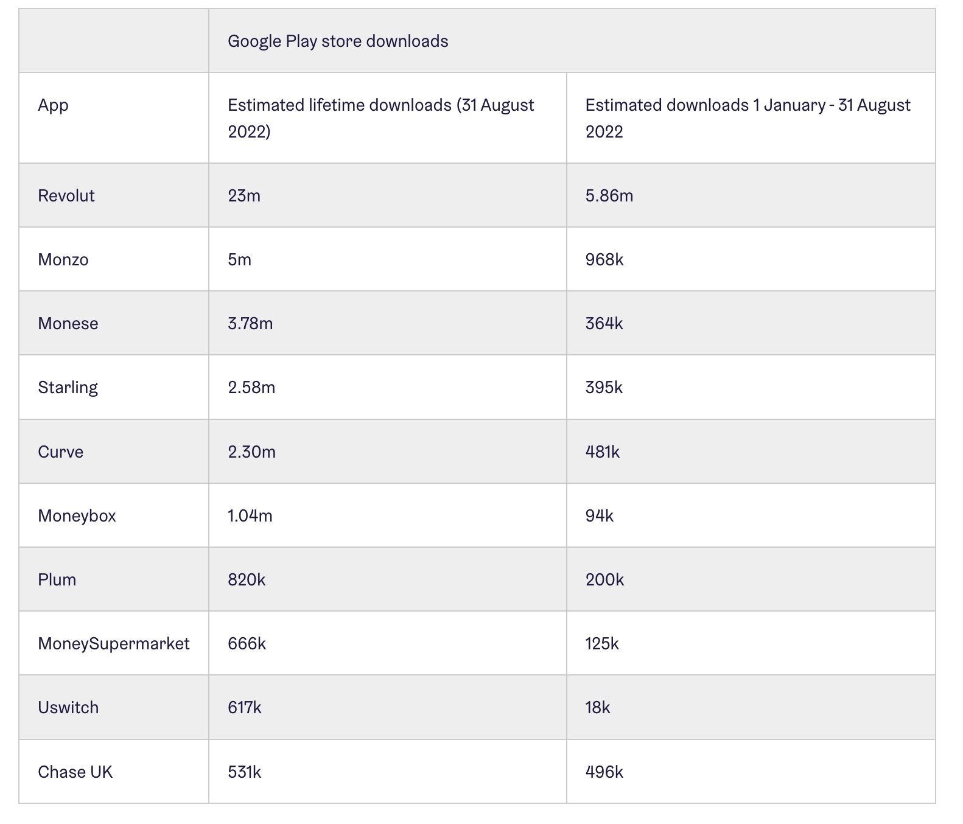Select the Moneybox row label
This screenshot has width=963, height=824.
(114, 515)
